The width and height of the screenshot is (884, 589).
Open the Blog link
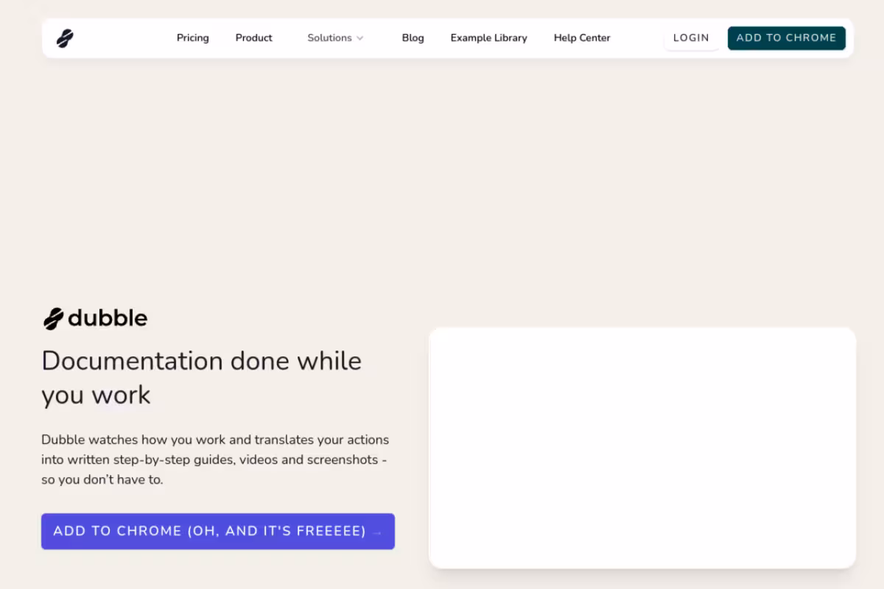tap(413, 38)
